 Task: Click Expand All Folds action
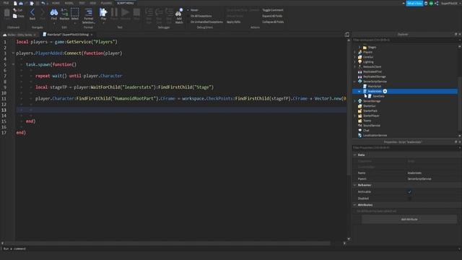[272, 16]
